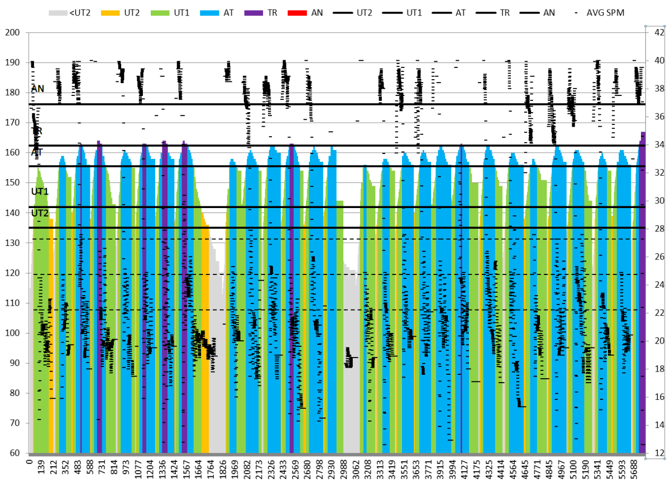Select the UT1 zone label inside chart
The width and height of the screenshot is (670, 483).
(x=40, y=191)
